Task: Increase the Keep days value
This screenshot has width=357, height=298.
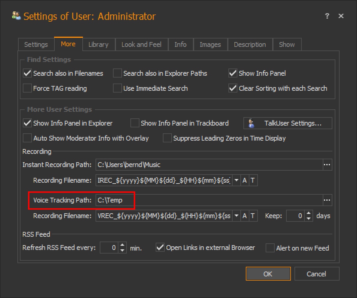Action: click(309, 213)
